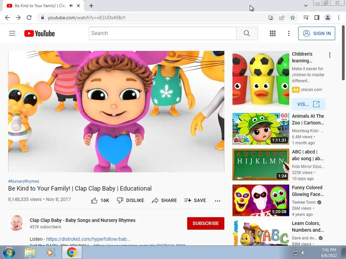Screen dimensions: 346x259
Task: Open the distrokid.com hyperfollow link
Action: (88, 239)
